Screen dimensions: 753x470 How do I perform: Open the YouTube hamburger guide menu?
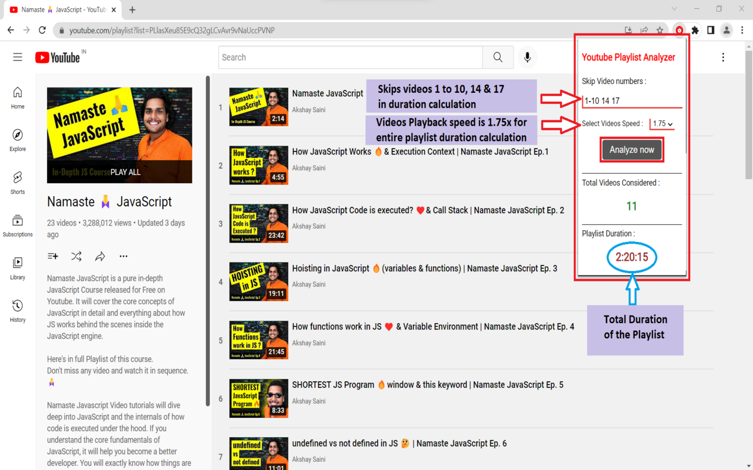click(x=18, y=57)
